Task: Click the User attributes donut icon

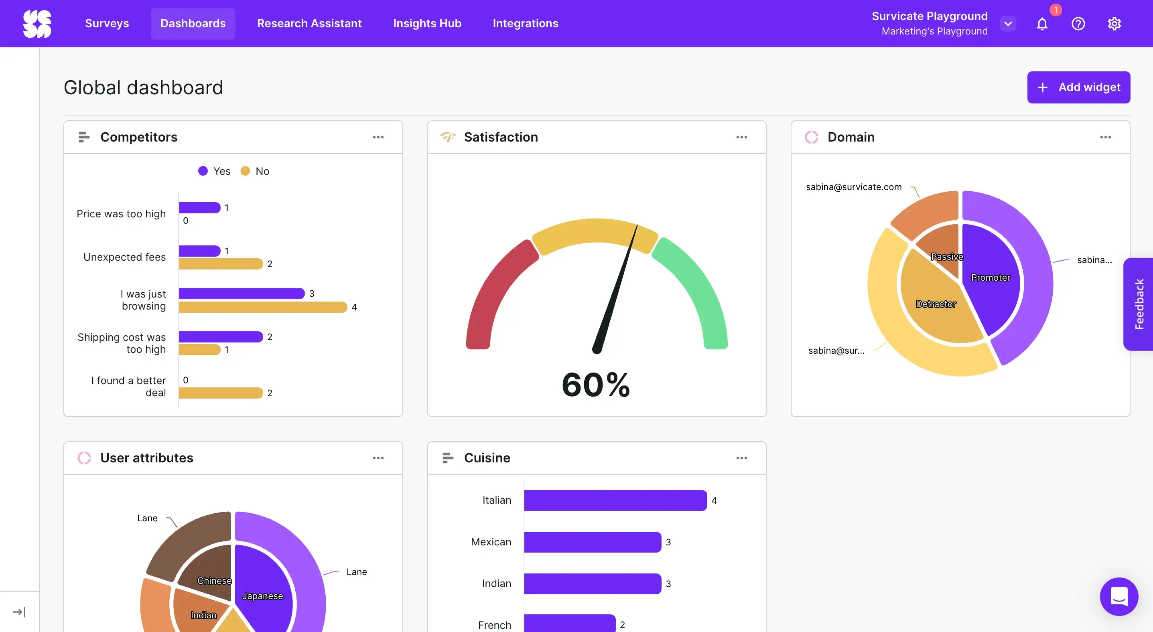Action: click(x=84, y=458)
